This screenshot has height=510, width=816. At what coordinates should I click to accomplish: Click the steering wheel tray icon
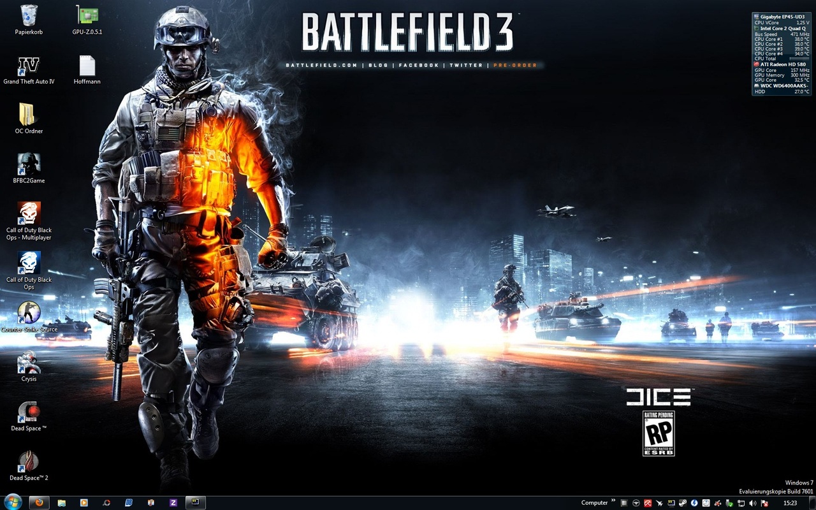636,503
